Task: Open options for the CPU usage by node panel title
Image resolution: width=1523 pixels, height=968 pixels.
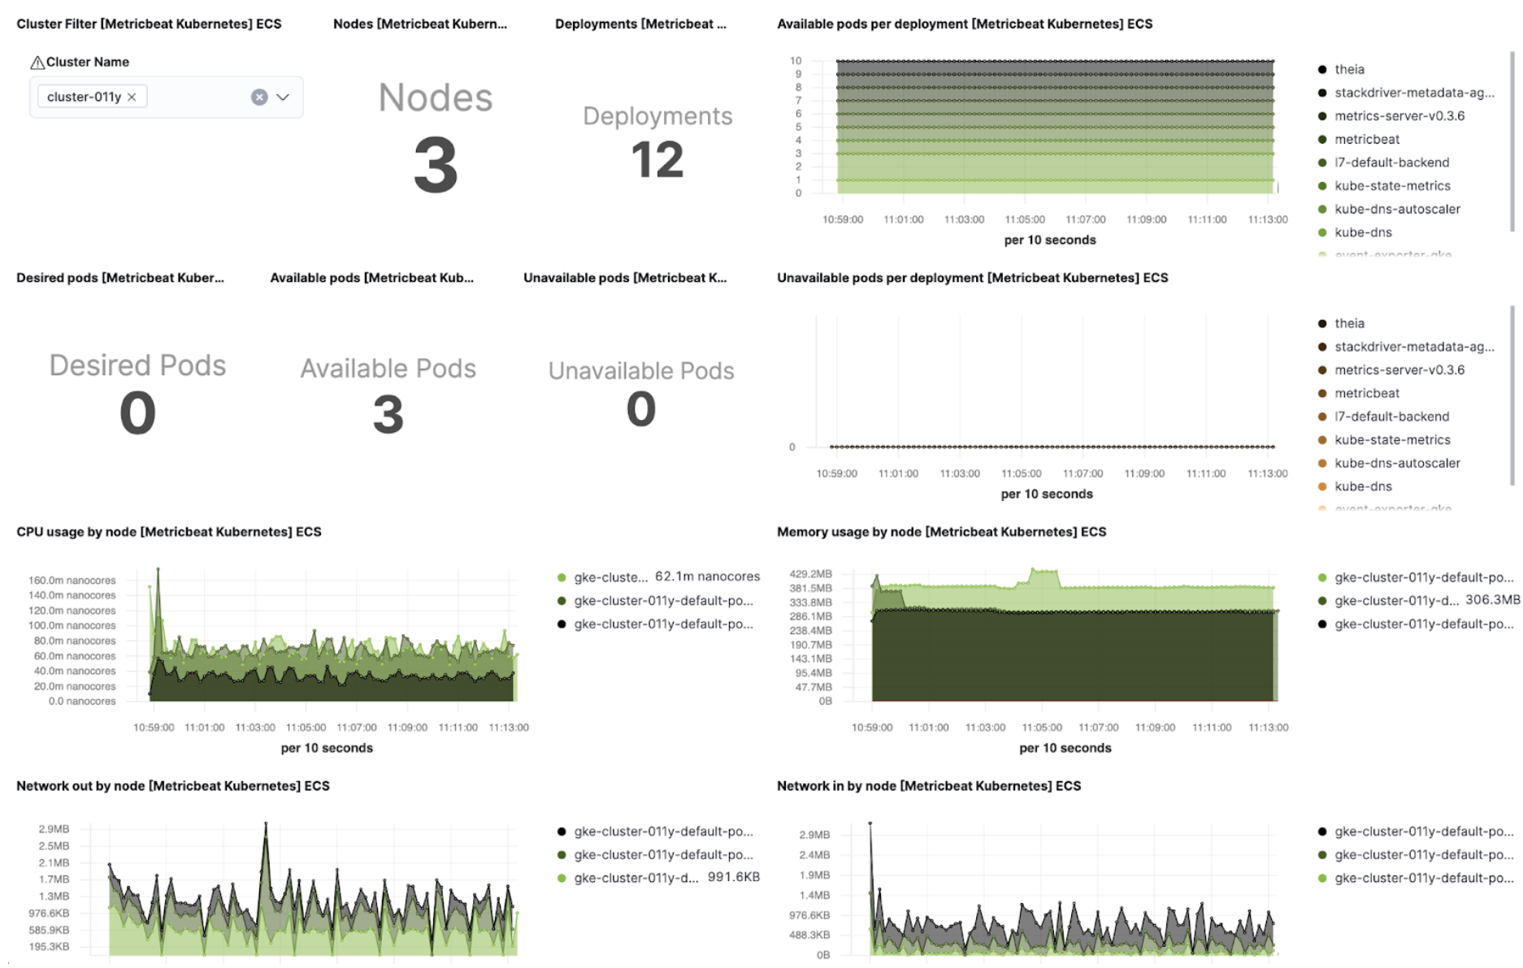Action: tap(168, 532)
